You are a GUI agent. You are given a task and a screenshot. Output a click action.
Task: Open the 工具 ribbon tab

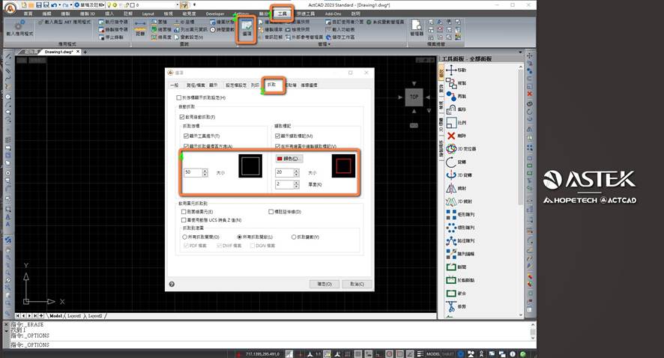[283, 13]
